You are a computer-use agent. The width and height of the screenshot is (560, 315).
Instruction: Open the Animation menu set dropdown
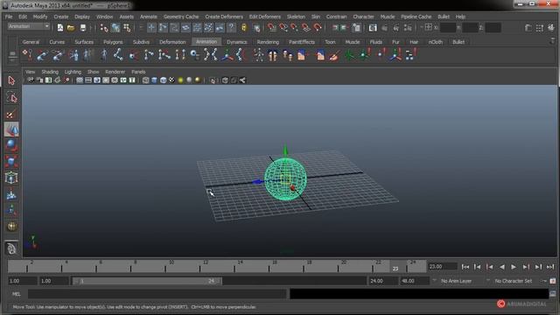pyautogui.click(x=29, y=26)
